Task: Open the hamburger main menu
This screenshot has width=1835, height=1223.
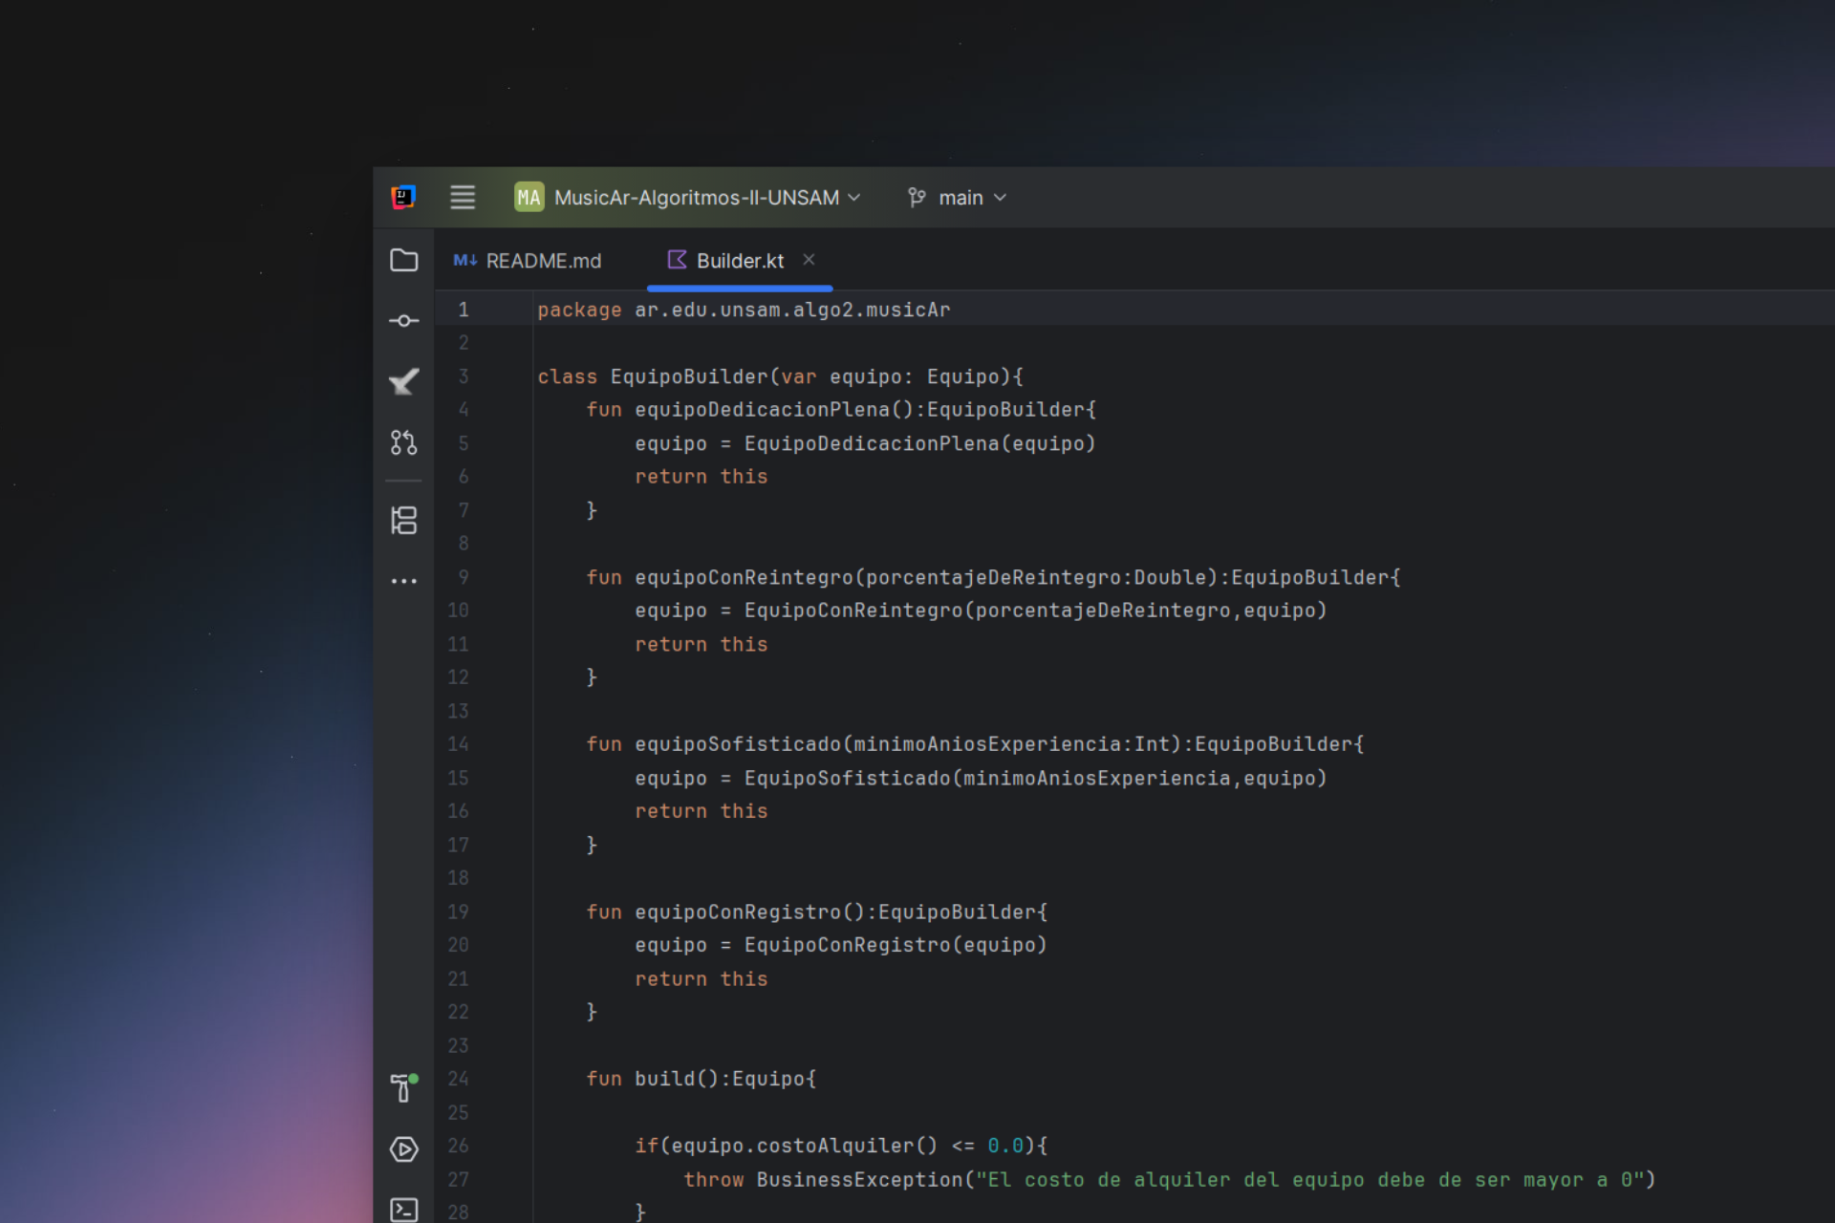Action: coord(463,198)
